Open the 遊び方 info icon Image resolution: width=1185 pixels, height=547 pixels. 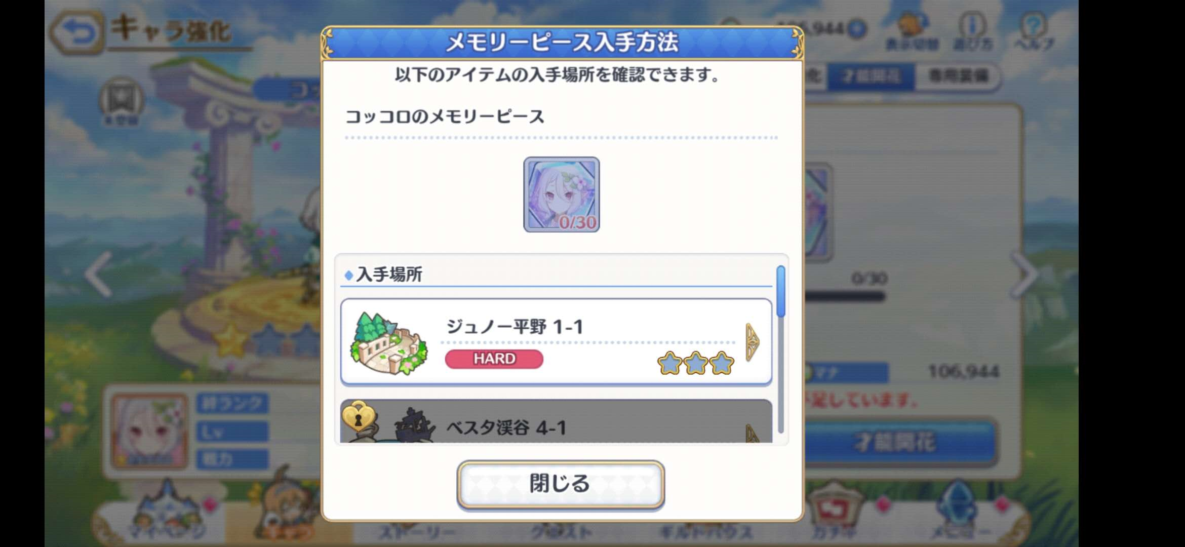coord(973,31)
